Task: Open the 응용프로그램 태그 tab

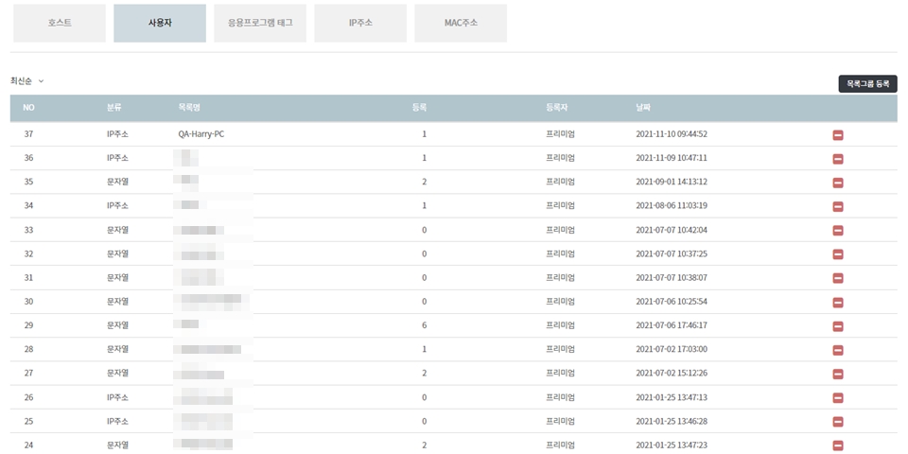Action: (x=260, y=23)
